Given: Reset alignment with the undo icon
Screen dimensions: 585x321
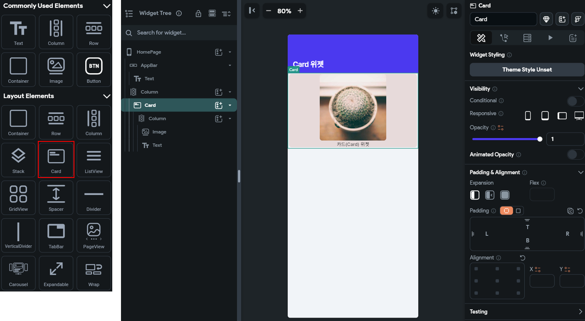Looking at the screenshot, I should 523,258.
